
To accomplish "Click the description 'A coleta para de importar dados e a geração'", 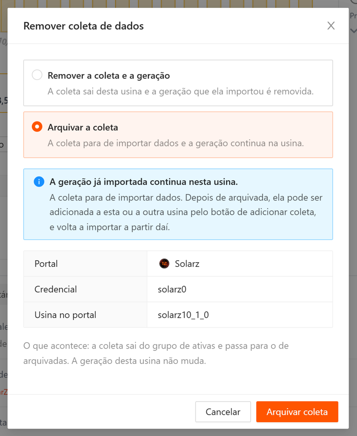I will (x=134, y=143).
